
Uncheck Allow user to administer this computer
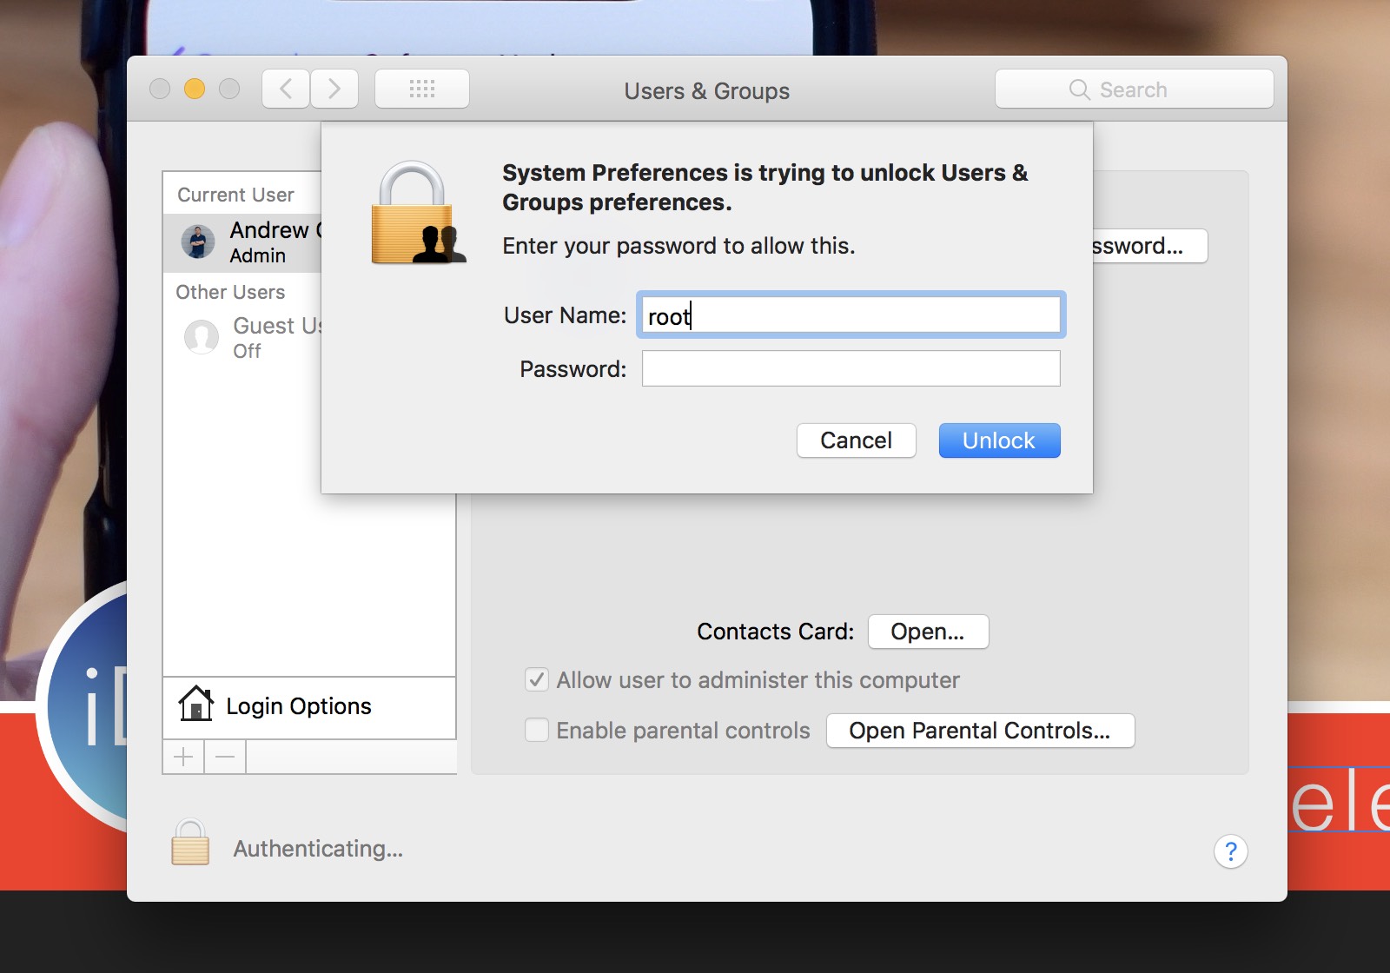tap(536, 680)
